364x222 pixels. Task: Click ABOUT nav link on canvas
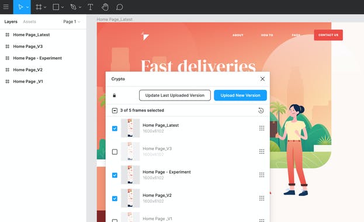click(238, 35)
